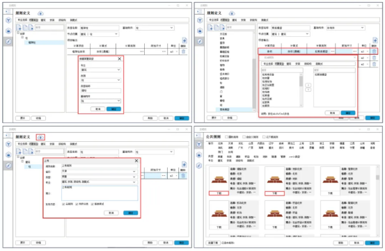This screenshot has width=385, height=251.
Task: Uncheck the first 发布内容 checkbox in the upload dialog
Action: (x=63, y=204)
